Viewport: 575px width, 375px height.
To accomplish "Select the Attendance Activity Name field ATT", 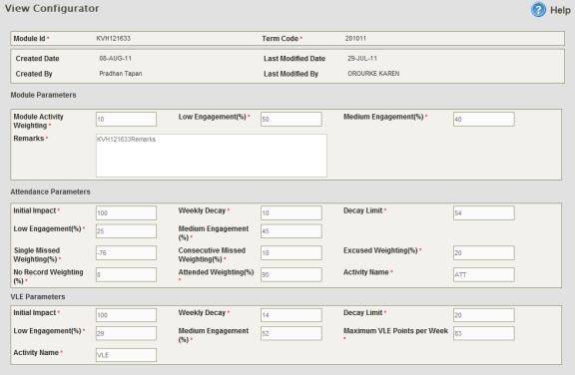I will pyautogui.click(x=484, y=275).
